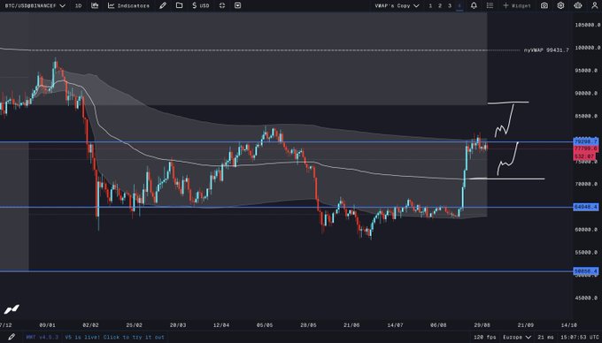Open the Europe server region dropdown
The width and height of the screenshot is (602, 343).
click(x=517, y=337)
